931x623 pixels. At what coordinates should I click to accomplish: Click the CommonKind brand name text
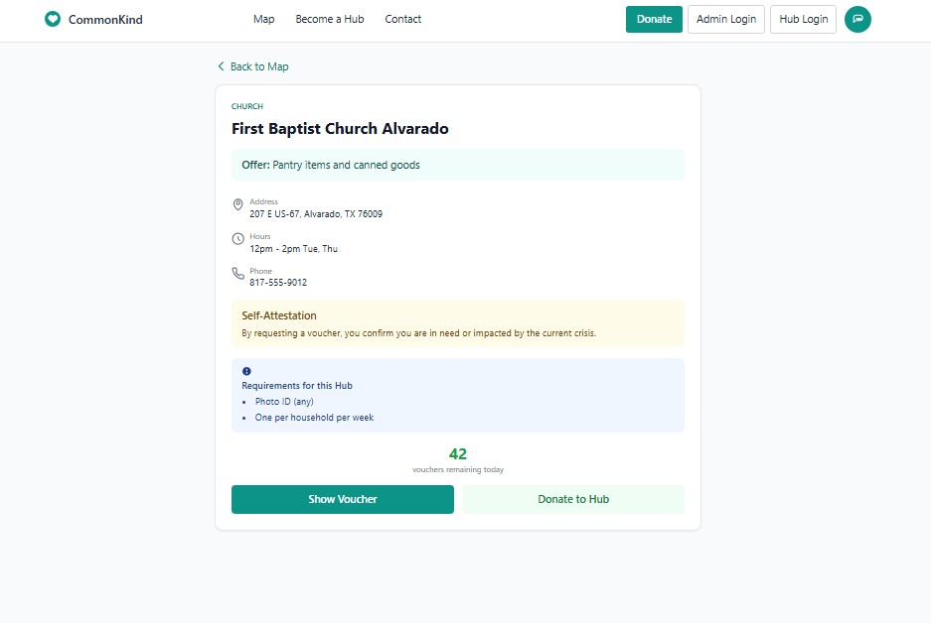(x=105, y=20)
